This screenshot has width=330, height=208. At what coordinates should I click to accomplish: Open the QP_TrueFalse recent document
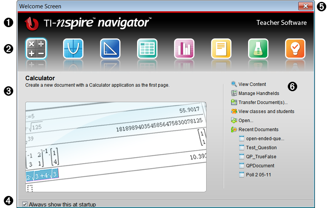click(x=261, y=157)
